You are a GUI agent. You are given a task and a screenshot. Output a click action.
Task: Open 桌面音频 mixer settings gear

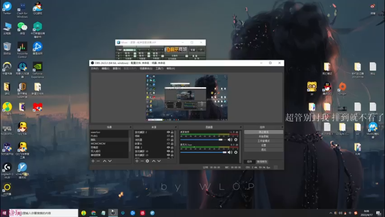(236, 140)
